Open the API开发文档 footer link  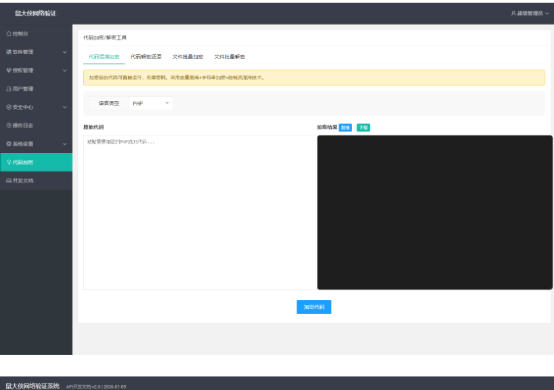coord(83,386)
